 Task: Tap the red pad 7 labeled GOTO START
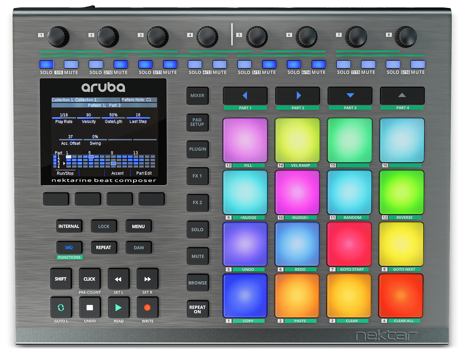click(x=349, y=244)
